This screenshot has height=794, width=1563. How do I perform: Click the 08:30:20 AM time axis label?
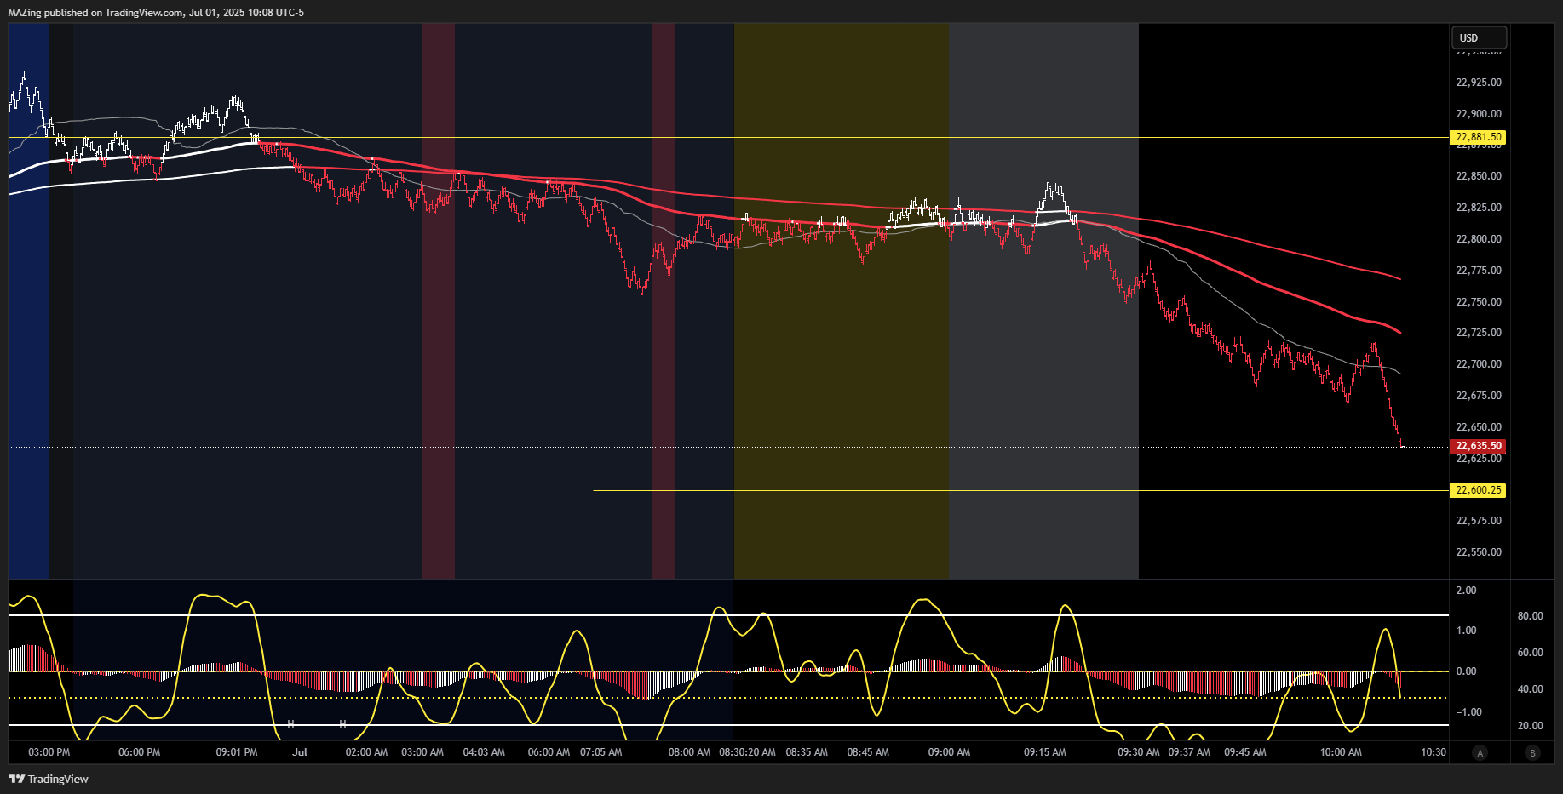pyautogui.click(x=748, y=752)
